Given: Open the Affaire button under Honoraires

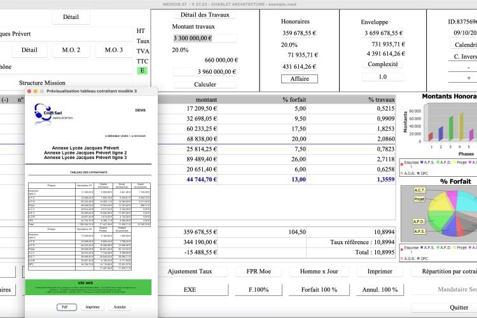Looking at the screenshot, I should 300,79.
